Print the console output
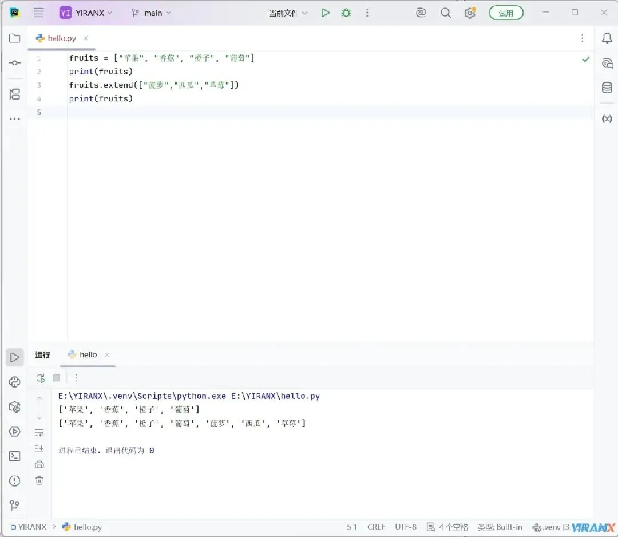 pos(39,464)
